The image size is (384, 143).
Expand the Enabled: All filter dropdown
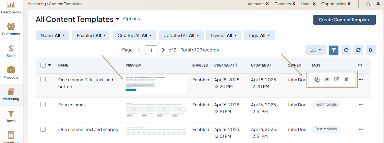91,35
